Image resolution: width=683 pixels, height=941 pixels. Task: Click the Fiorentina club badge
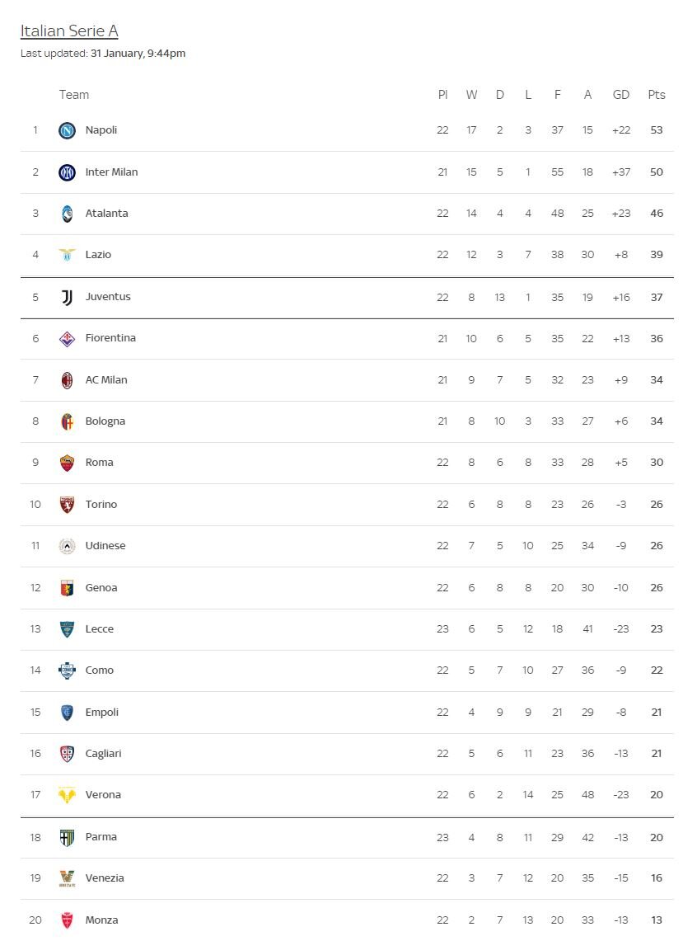67,338
